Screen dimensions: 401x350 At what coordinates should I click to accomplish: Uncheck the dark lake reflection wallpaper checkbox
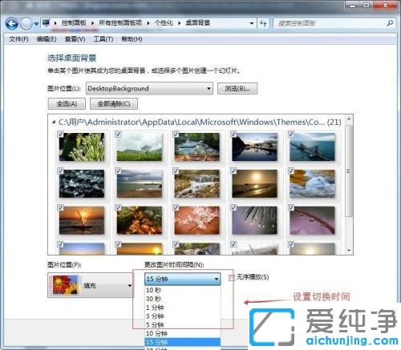tap(233, 135)
